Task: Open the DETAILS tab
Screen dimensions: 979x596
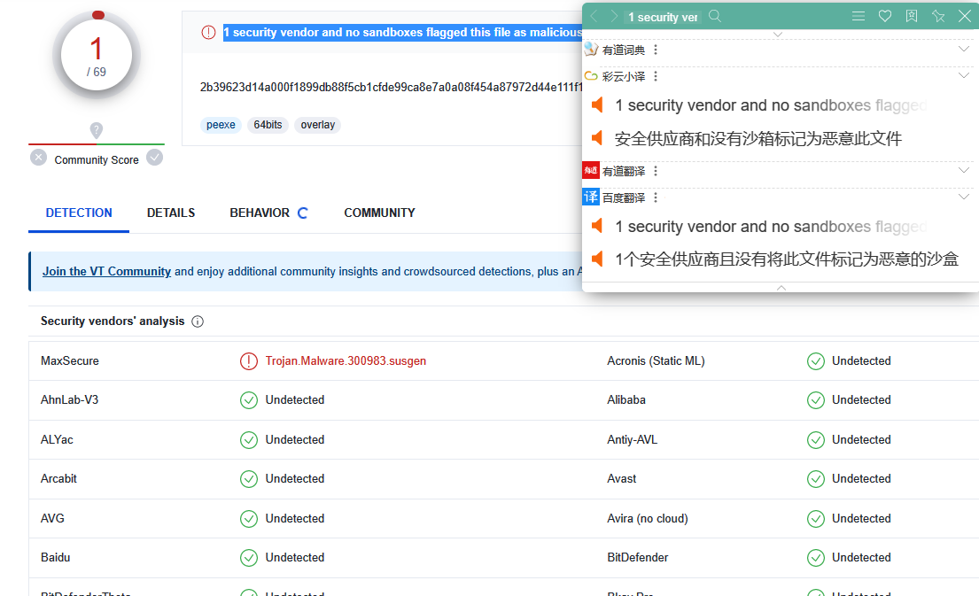Action: pos(171,213)
